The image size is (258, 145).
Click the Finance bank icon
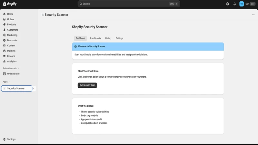click(5, 56)
